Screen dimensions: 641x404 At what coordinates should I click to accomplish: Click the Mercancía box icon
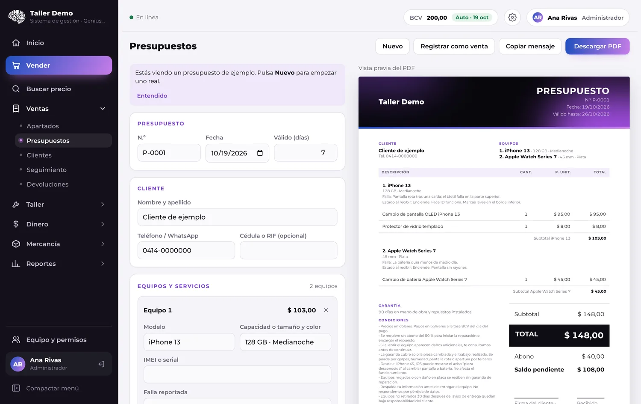(16, 244)
